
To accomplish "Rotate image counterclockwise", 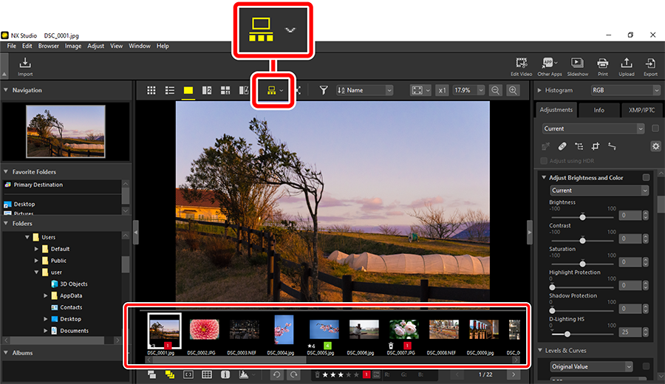I will coord(276,374).
